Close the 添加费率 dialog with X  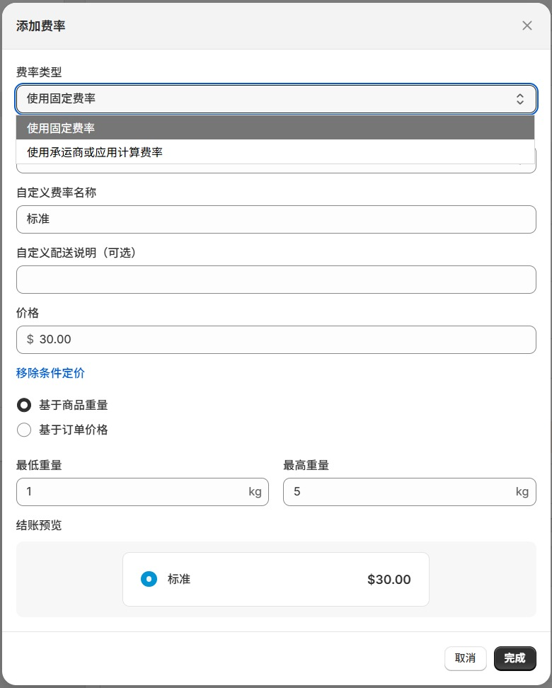(x=527, y=25)
